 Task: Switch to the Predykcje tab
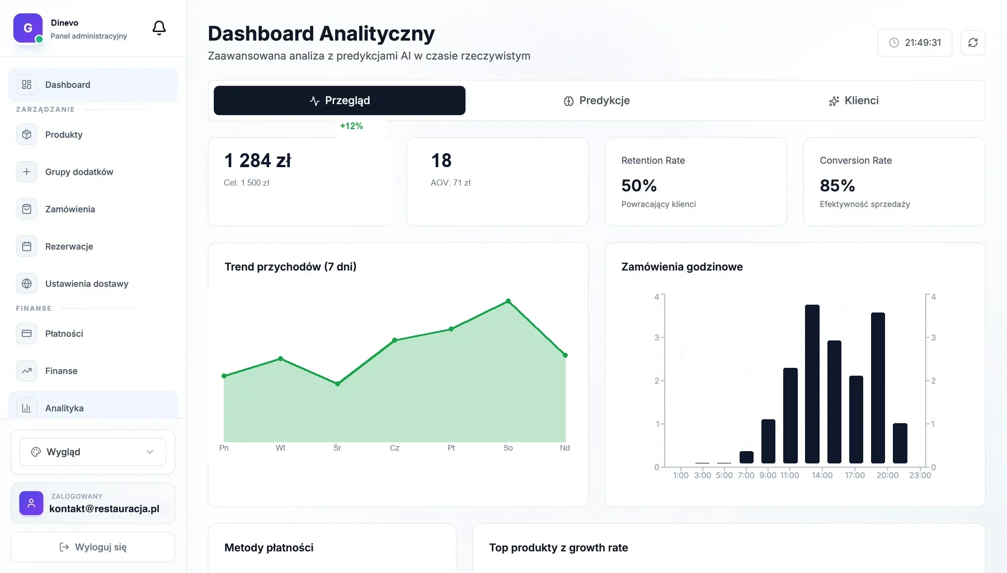(596, 101)
